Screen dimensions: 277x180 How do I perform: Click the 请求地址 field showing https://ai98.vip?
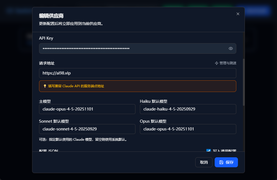137,73
